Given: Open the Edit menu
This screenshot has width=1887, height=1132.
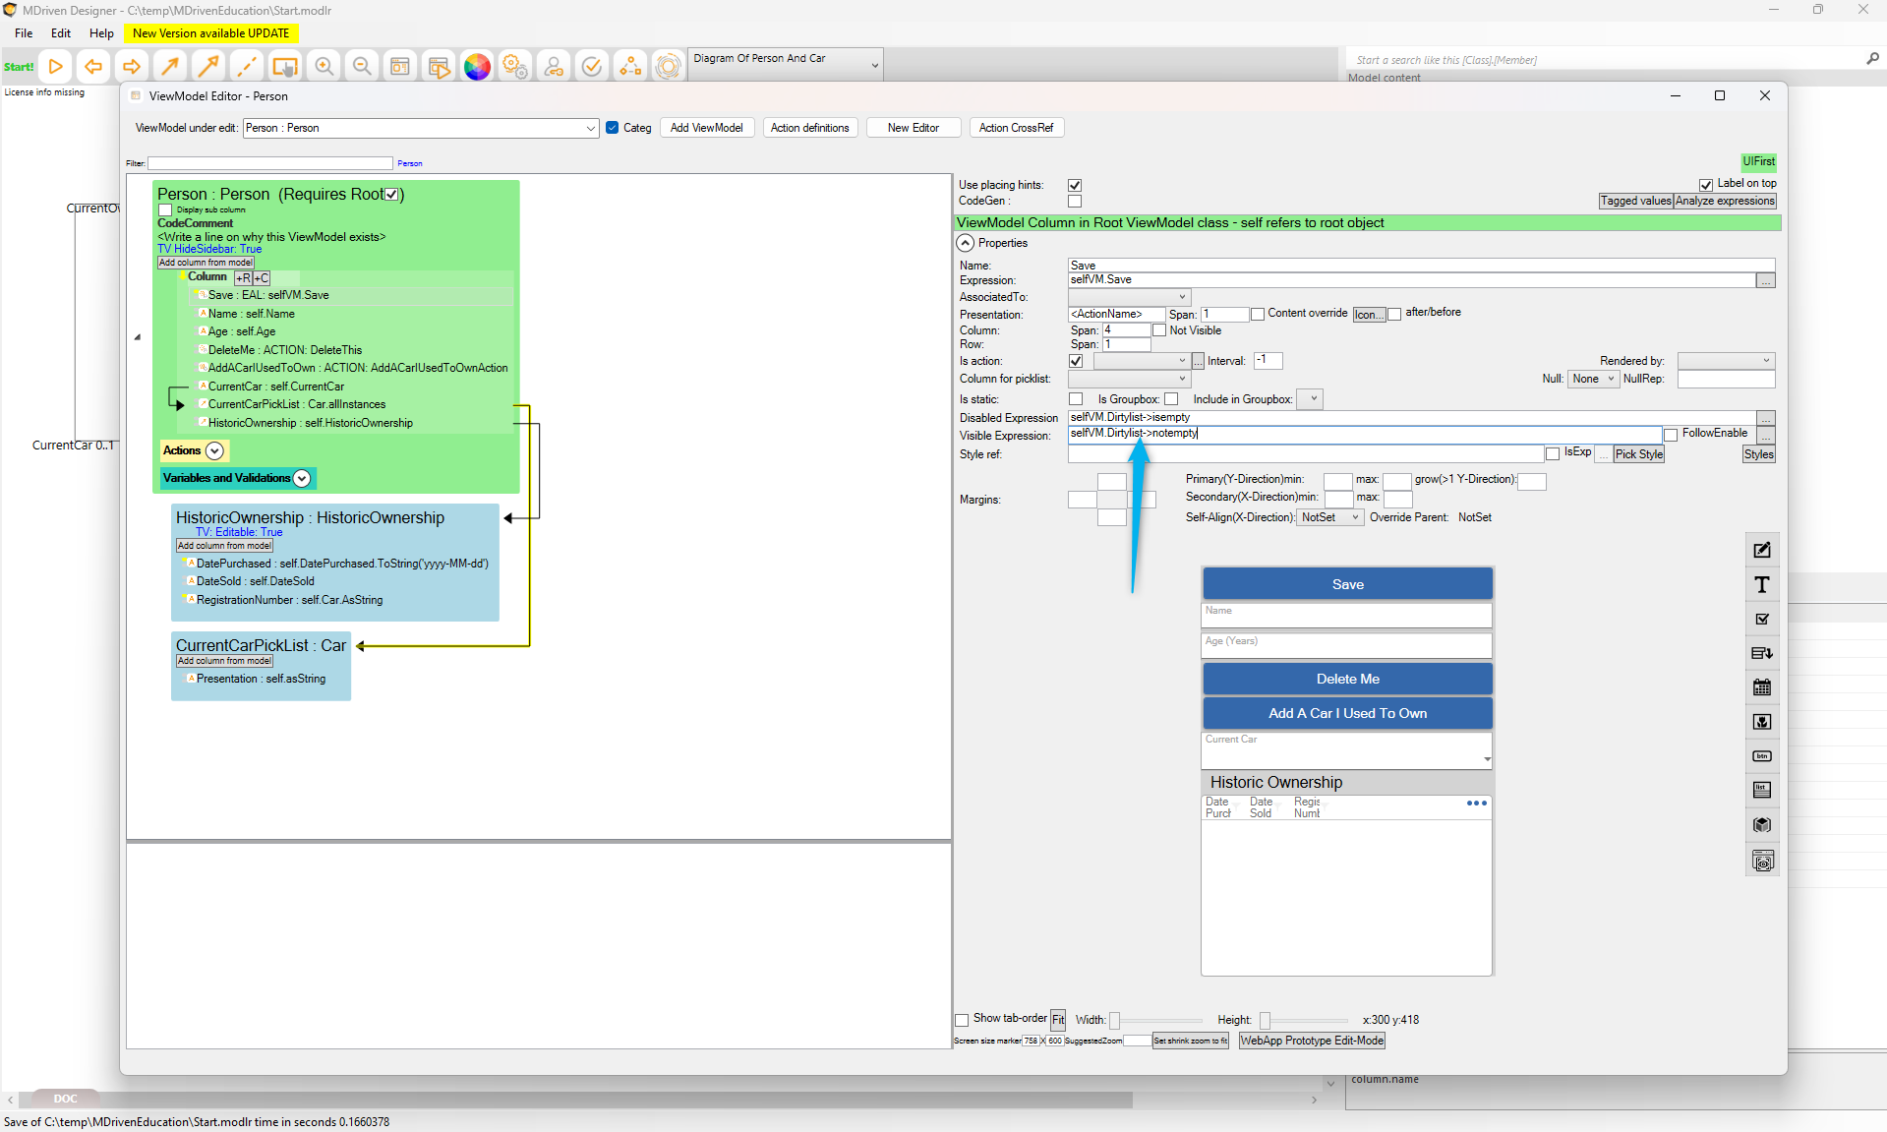Looking at the screenshot, I should click(x=61, y=32).
